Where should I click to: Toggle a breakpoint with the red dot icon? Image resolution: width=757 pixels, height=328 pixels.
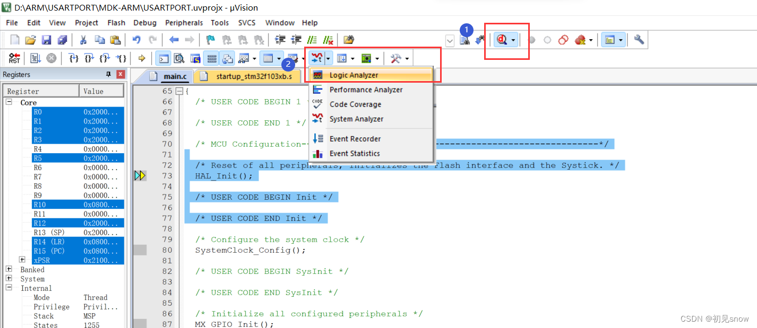pos(531,40)
